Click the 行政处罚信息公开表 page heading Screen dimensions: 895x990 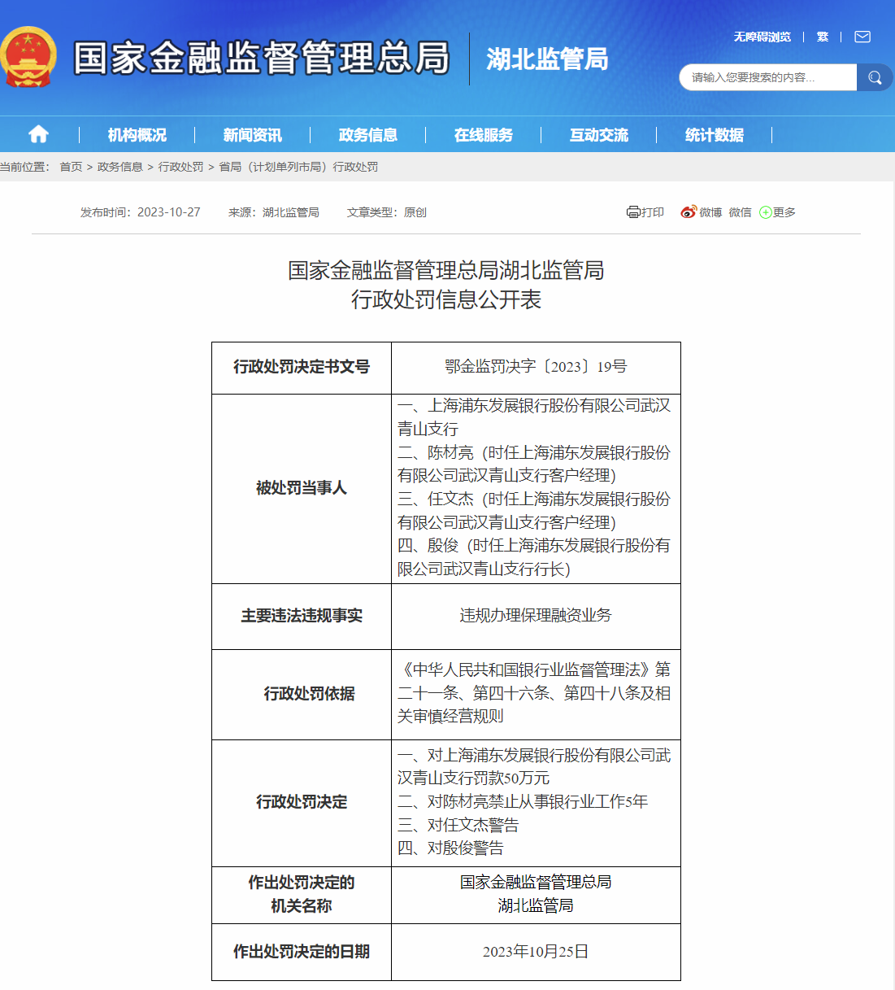(446, 300)
